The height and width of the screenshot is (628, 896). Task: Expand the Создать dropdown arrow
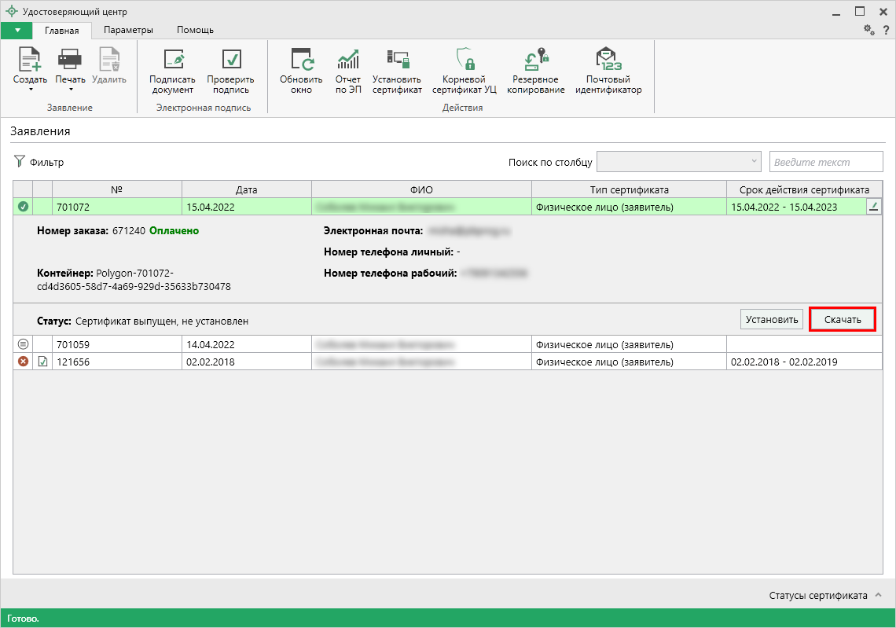tap(30, 90)
